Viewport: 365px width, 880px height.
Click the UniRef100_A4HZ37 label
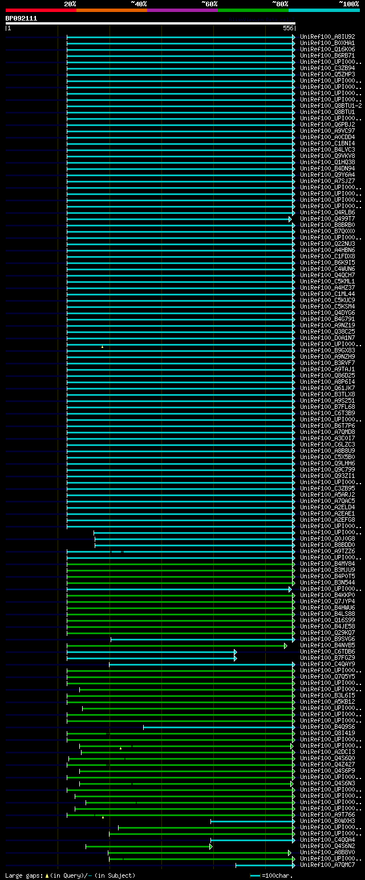pos(327,288)
